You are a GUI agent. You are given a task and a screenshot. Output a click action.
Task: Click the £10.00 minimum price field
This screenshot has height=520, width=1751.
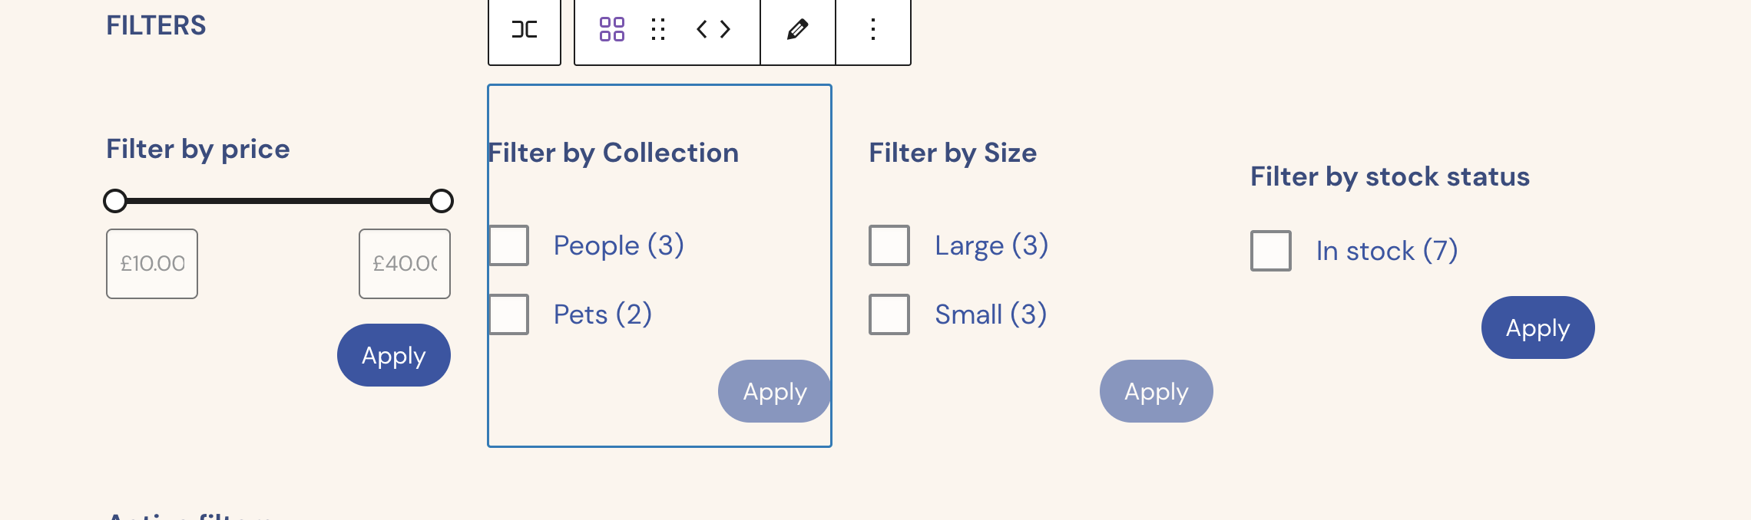pyautogui.click(x=151, y=263)
